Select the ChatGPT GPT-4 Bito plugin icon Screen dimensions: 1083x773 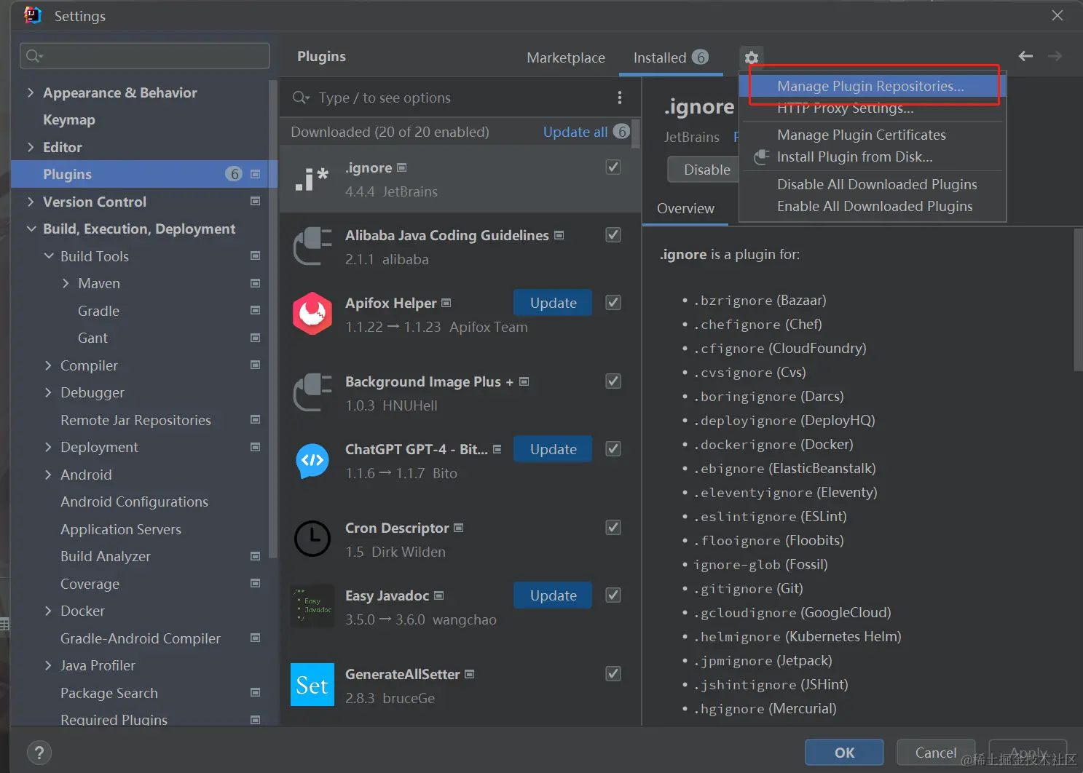312,460
